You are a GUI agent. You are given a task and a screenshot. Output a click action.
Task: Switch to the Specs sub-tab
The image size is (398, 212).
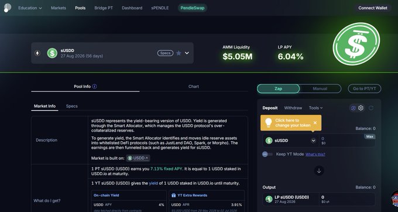(72, 106)
